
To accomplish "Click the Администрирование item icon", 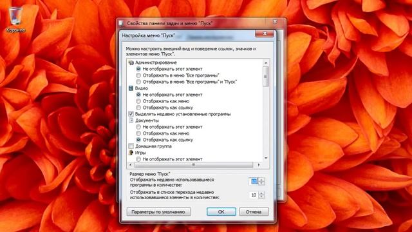I will pos(131,63).
